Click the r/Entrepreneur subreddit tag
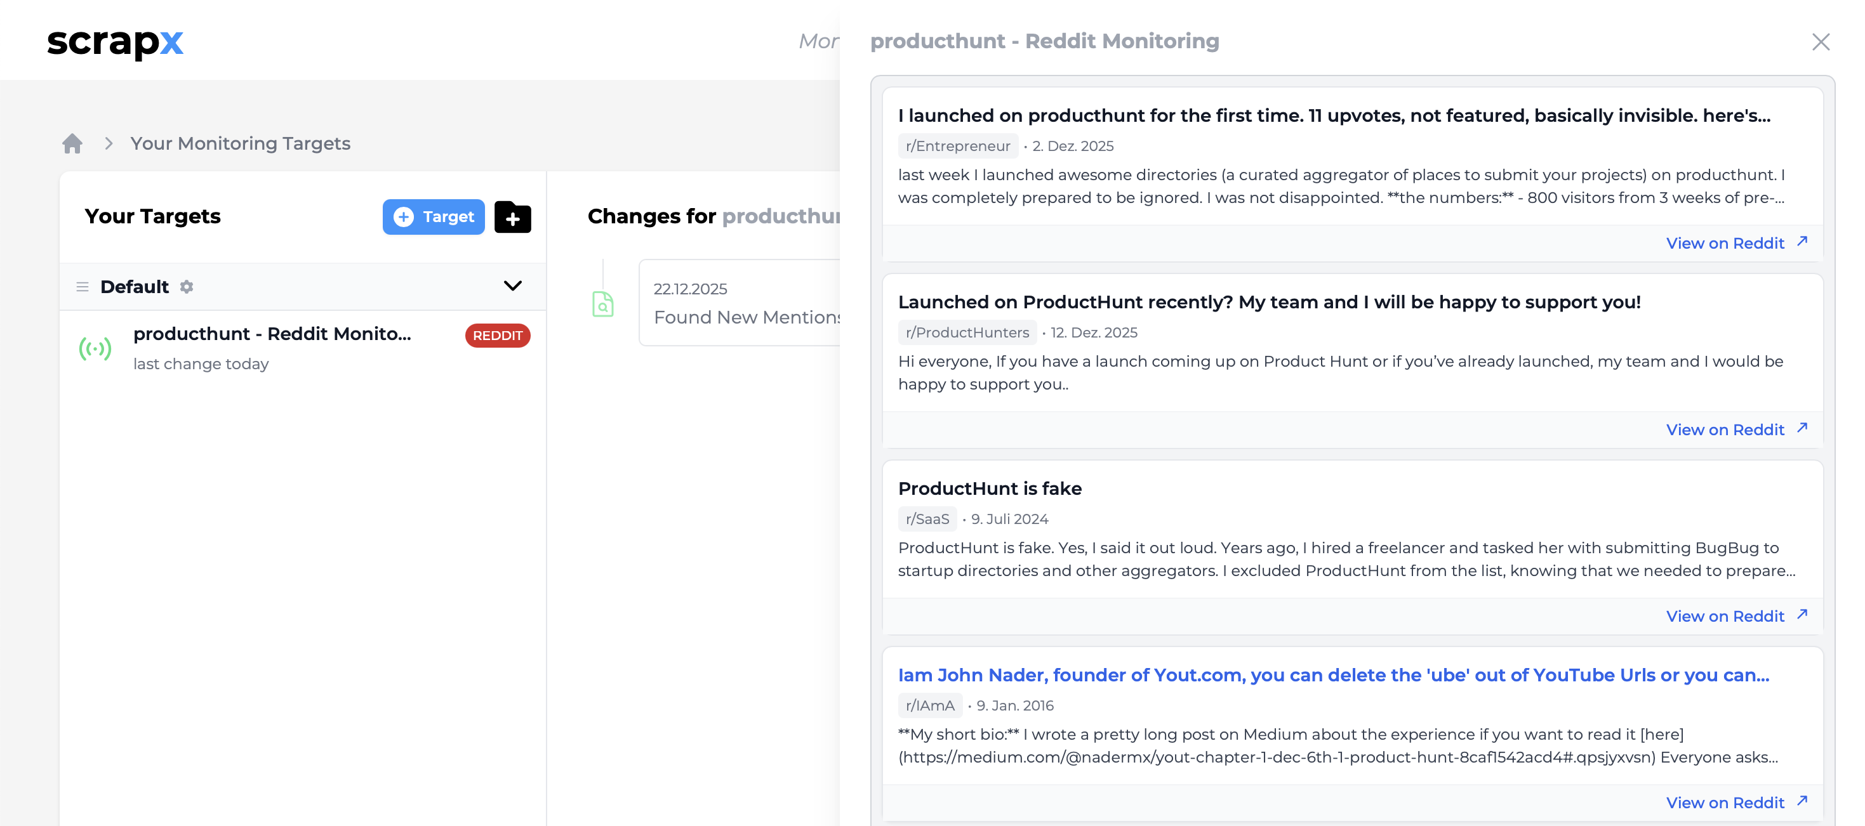This screenshot has height=826, width=1865. click(x=957, y=145)
